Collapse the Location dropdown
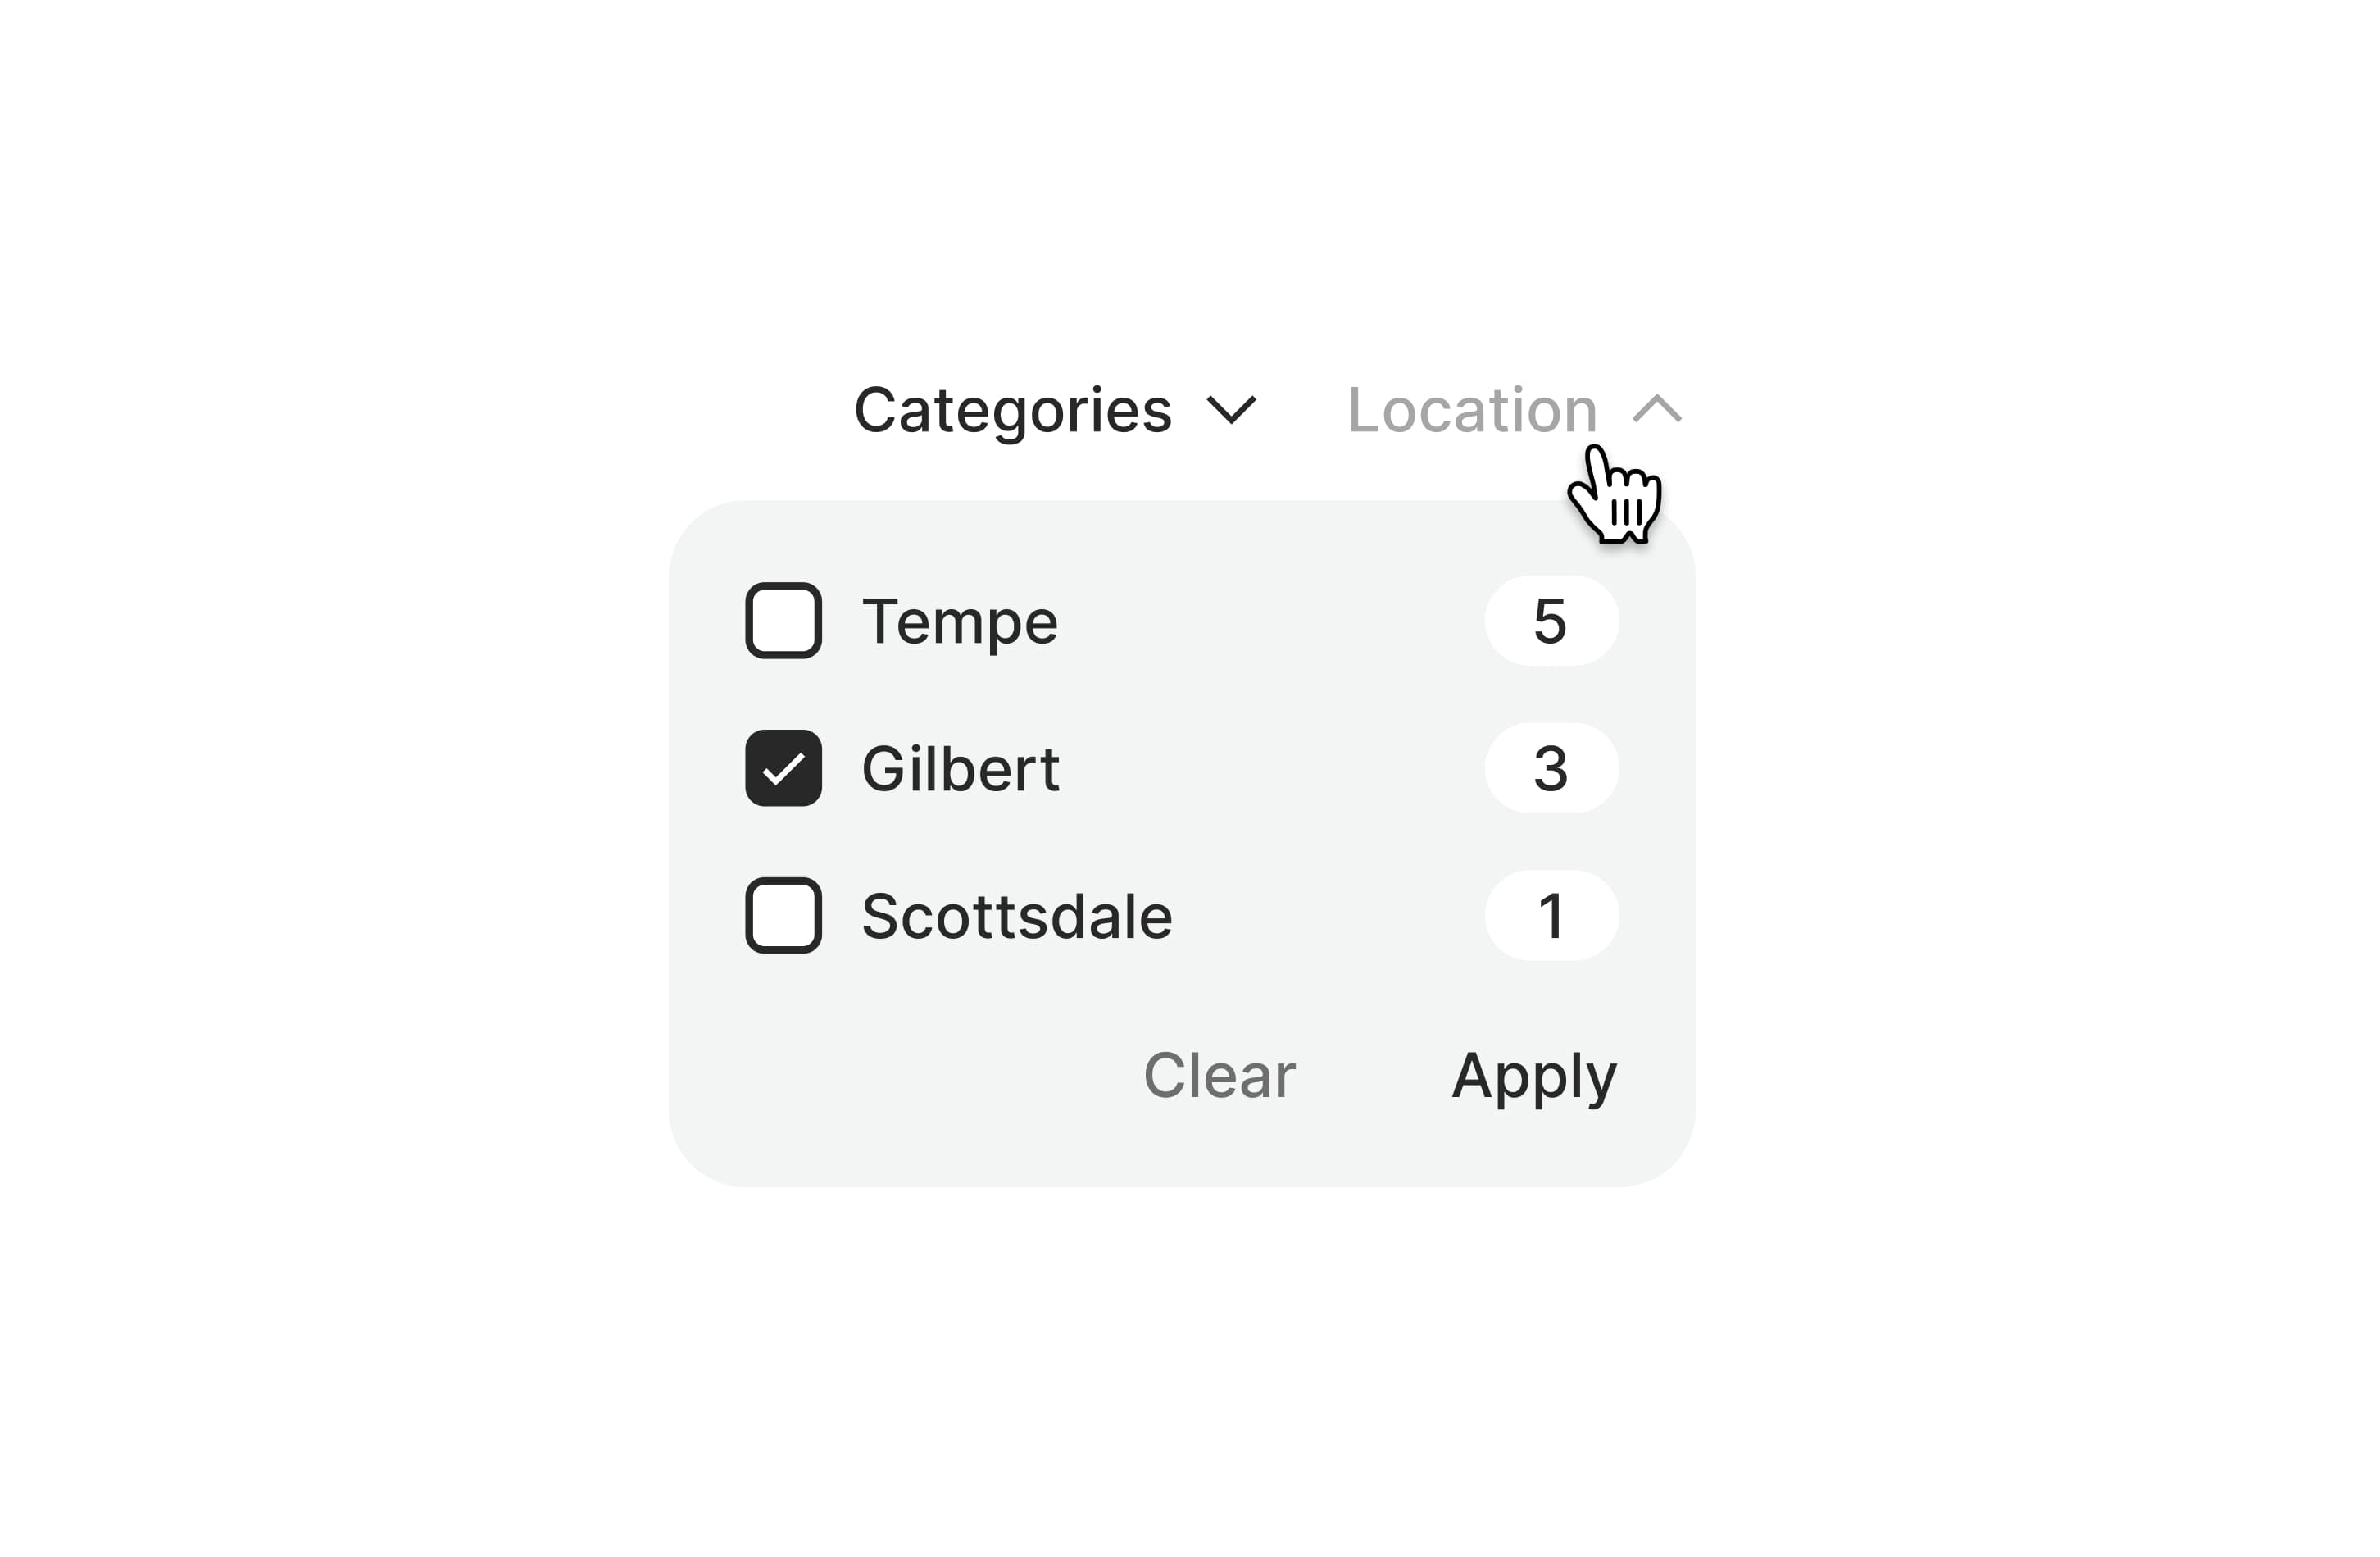2380x1557 pixels. (1472, 410)
